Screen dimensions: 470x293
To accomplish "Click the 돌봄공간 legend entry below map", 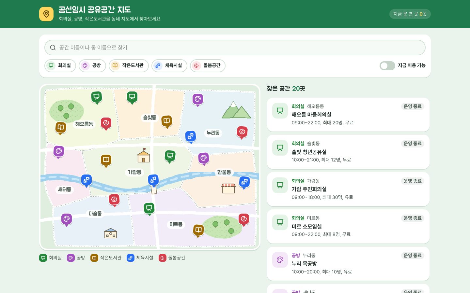I will click(172, 258).
